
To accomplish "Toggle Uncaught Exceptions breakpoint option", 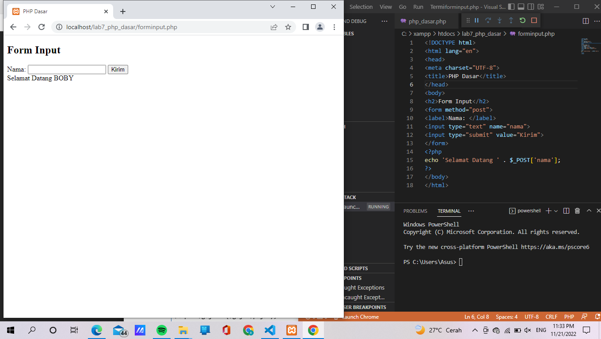I will (363, 297).
